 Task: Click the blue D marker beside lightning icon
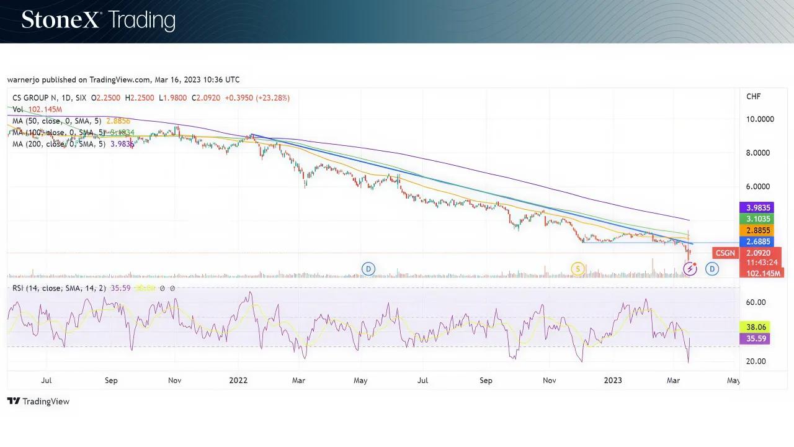(x=712, y=269)
